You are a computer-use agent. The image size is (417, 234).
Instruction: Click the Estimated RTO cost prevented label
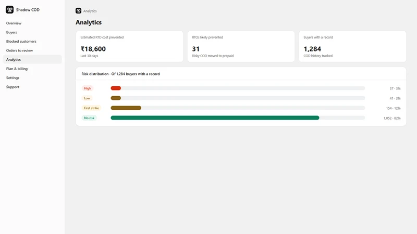click(102, 37)
